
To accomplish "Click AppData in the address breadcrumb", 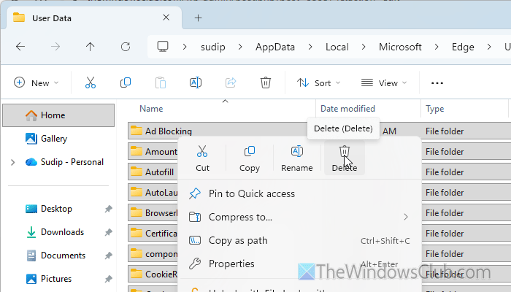I will [275, 47].
